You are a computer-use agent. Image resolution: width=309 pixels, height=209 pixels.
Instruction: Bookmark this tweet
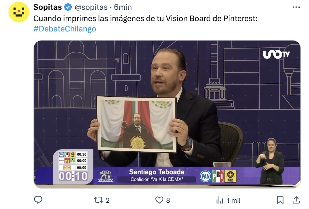point(280,200)
